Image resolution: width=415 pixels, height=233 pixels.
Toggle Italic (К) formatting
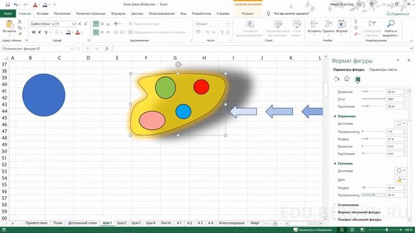tap(40, 32)
